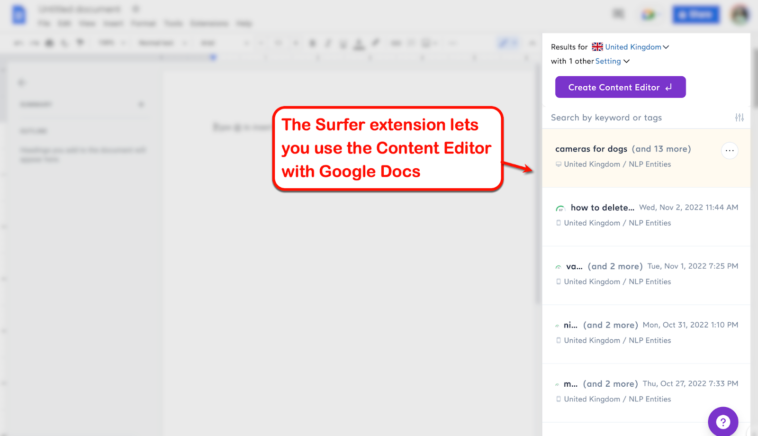Click the date Thu, Oct 27, 2022 7:33 PM
The image size is (758, 436).
690,384
